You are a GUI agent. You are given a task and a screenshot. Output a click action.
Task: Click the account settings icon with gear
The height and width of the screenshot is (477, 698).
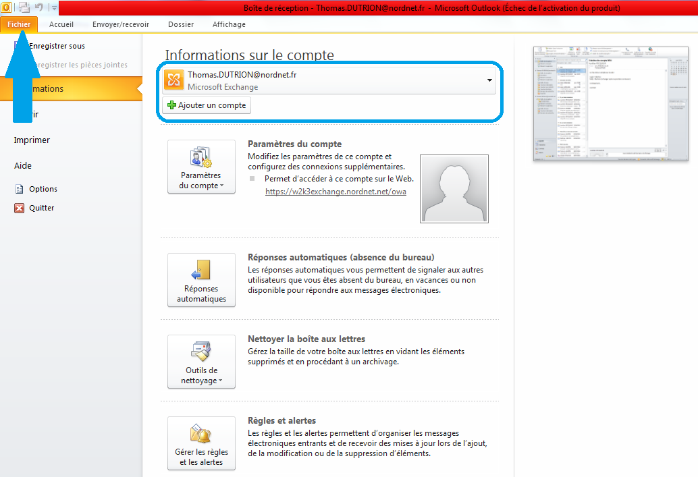coord(200,157)
